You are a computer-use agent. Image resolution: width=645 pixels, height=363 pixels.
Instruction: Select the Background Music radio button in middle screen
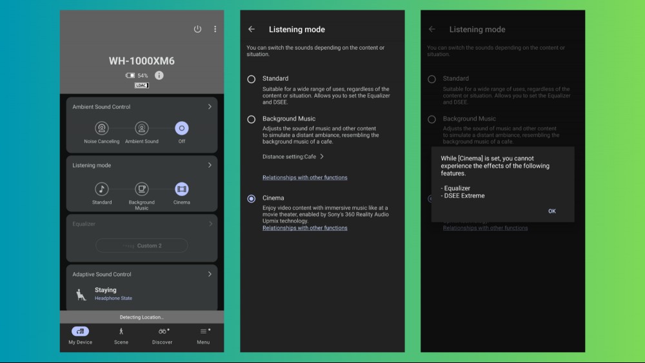point(251,119)
